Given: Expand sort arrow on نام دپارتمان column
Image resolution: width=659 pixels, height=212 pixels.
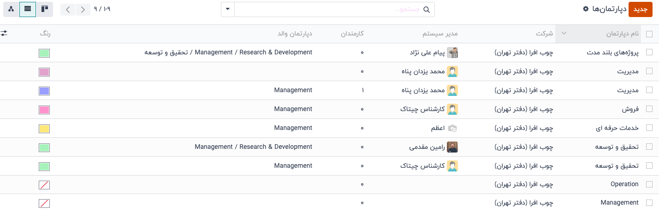Looking at the screenshot, I should tap(563, 34).
